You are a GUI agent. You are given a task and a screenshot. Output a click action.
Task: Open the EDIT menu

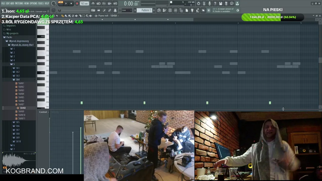point(8,3)
